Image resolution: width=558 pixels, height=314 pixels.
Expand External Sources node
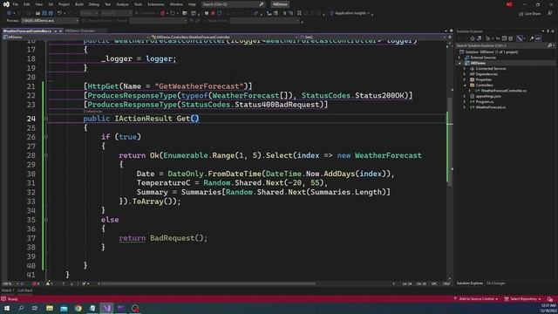[459, 58]
